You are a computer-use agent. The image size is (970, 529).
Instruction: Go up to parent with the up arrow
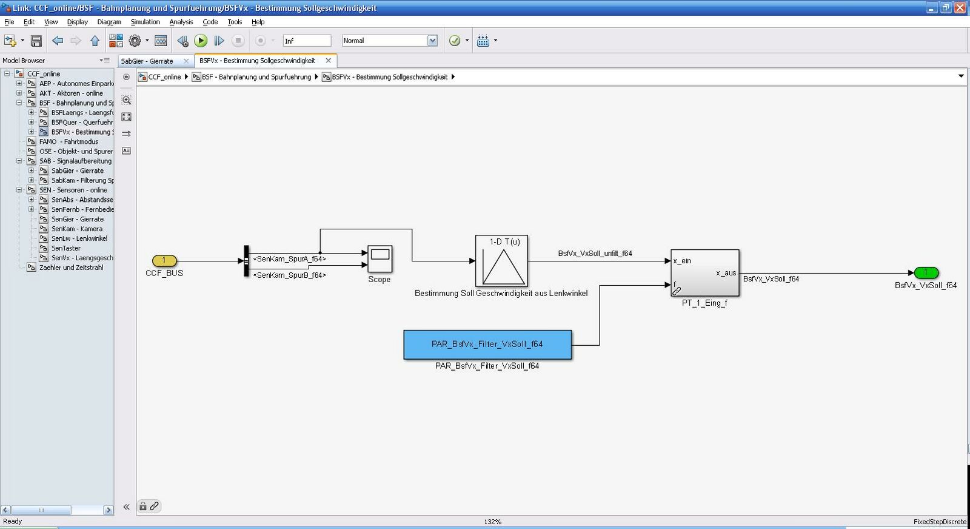pos(95,41)
